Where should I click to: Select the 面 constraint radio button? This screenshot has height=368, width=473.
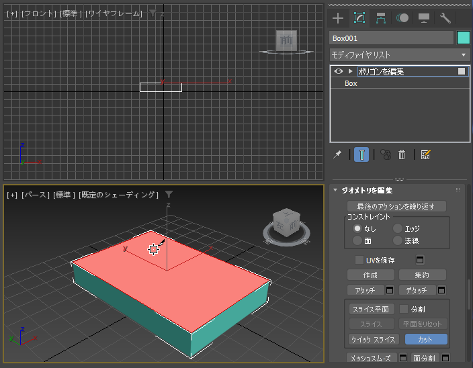tap(357, 240)
